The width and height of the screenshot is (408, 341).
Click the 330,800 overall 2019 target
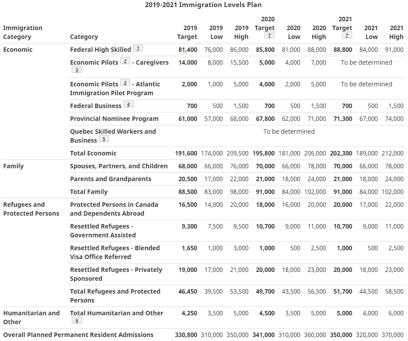[x=186, y=335]
